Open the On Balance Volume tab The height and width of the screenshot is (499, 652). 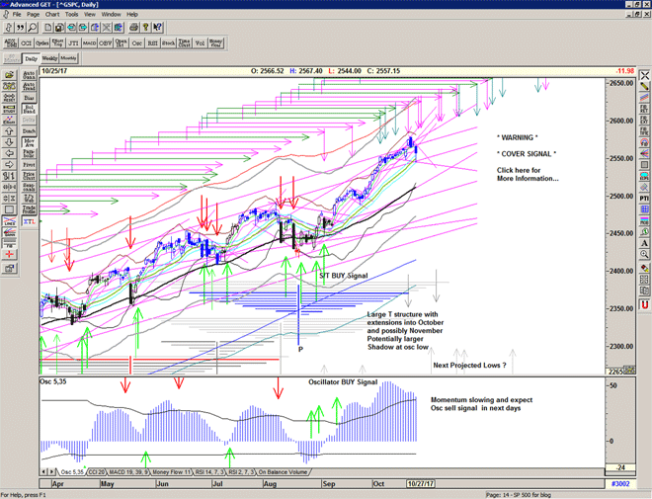[x=285, y=473]
